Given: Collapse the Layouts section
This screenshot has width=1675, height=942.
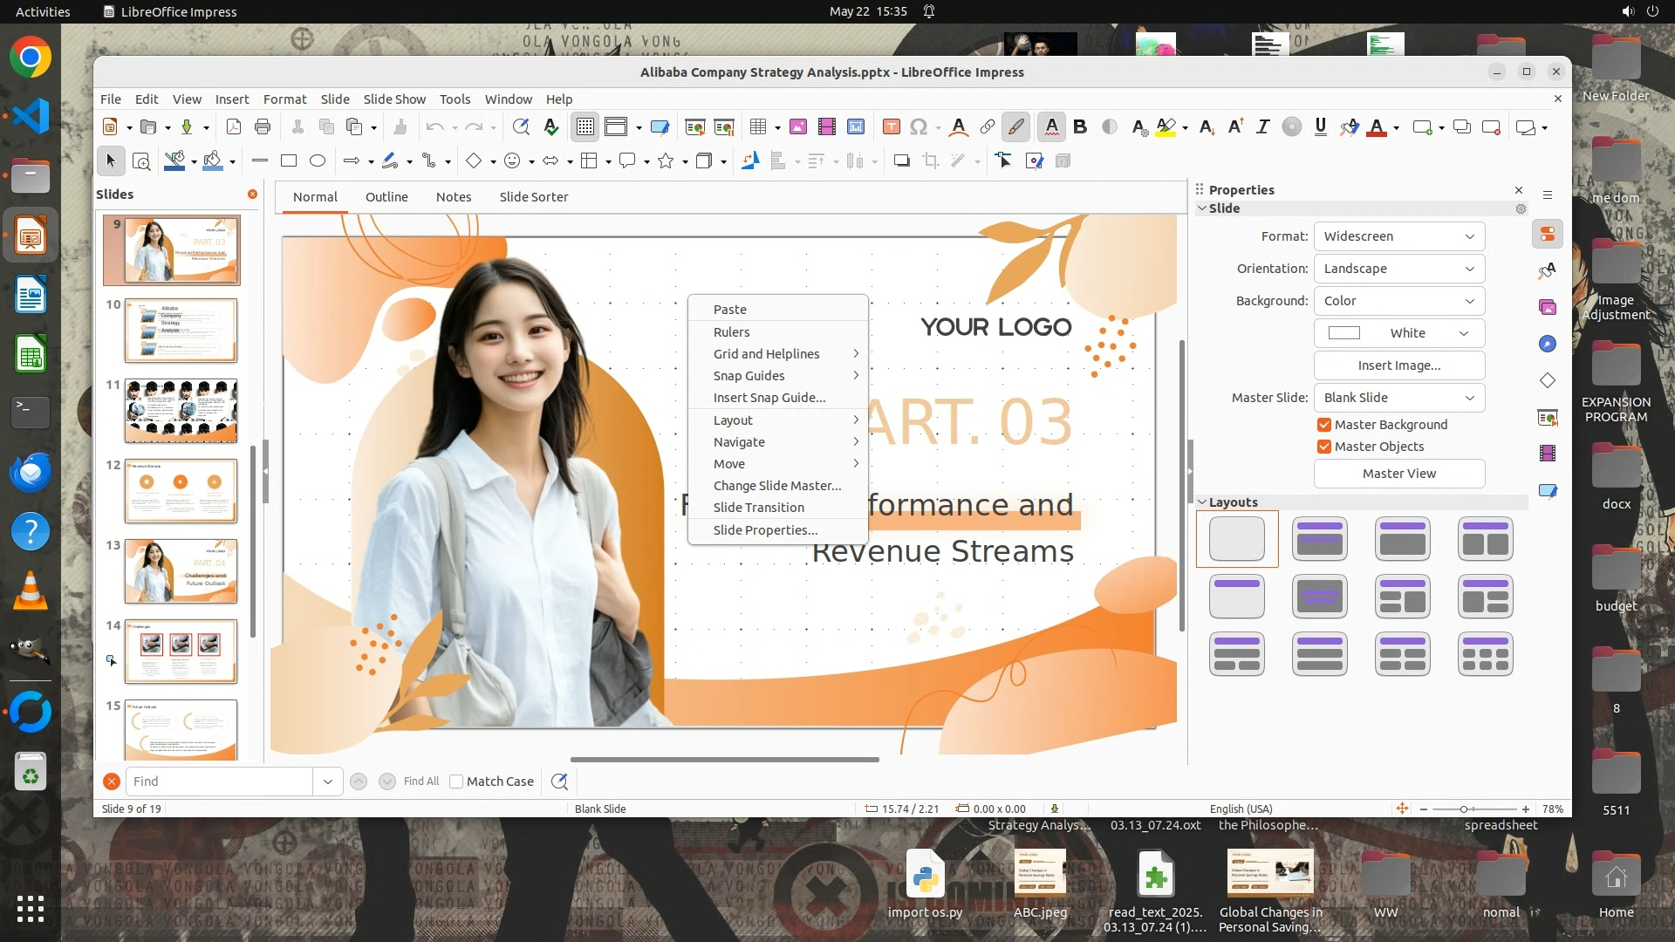Looking at the screenshot, I should (x=1202, y=502).
